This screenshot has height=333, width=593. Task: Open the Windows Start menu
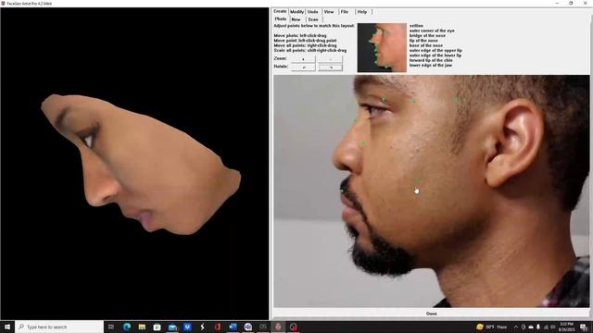[x=7, y=327]
